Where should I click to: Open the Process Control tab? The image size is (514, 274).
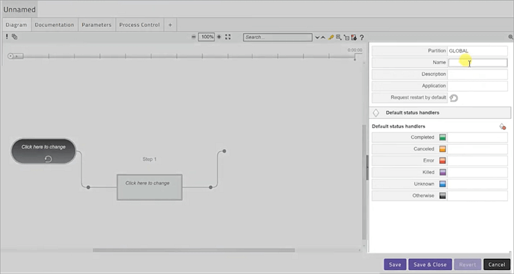(139, 25)
